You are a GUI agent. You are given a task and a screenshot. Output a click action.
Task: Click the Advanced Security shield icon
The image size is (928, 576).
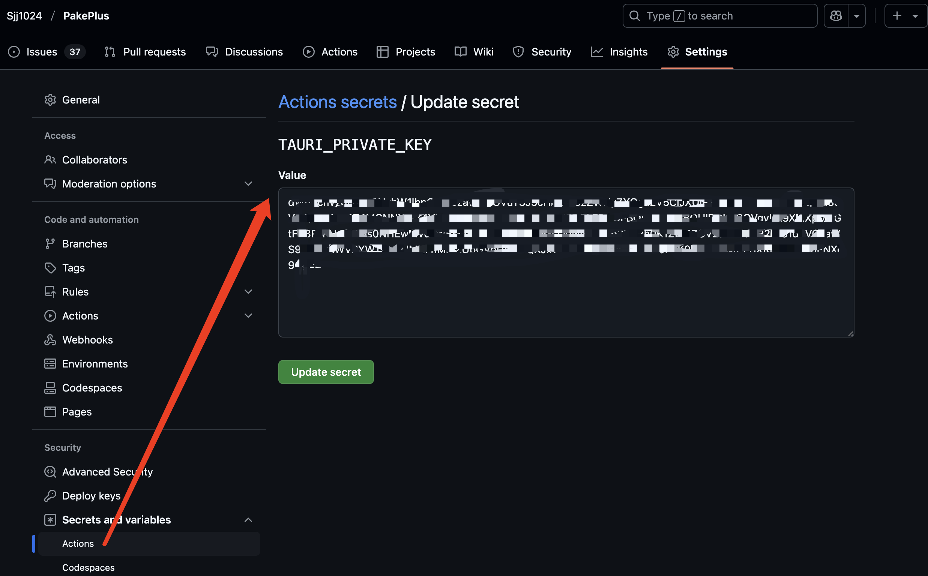(50, 472)
